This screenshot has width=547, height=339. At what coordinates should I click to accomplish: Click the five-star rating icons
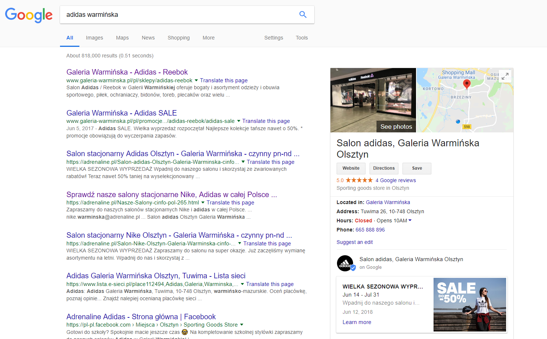[x=359, y=180]
